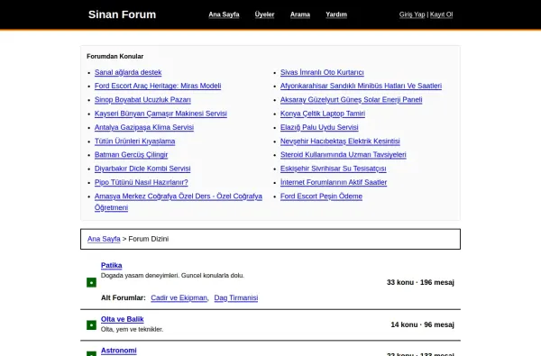Open Nevşehir Hacıbektaş Elektrik Kesintisi topic
This screenshot has height=356, width=541.
point(340,141)
